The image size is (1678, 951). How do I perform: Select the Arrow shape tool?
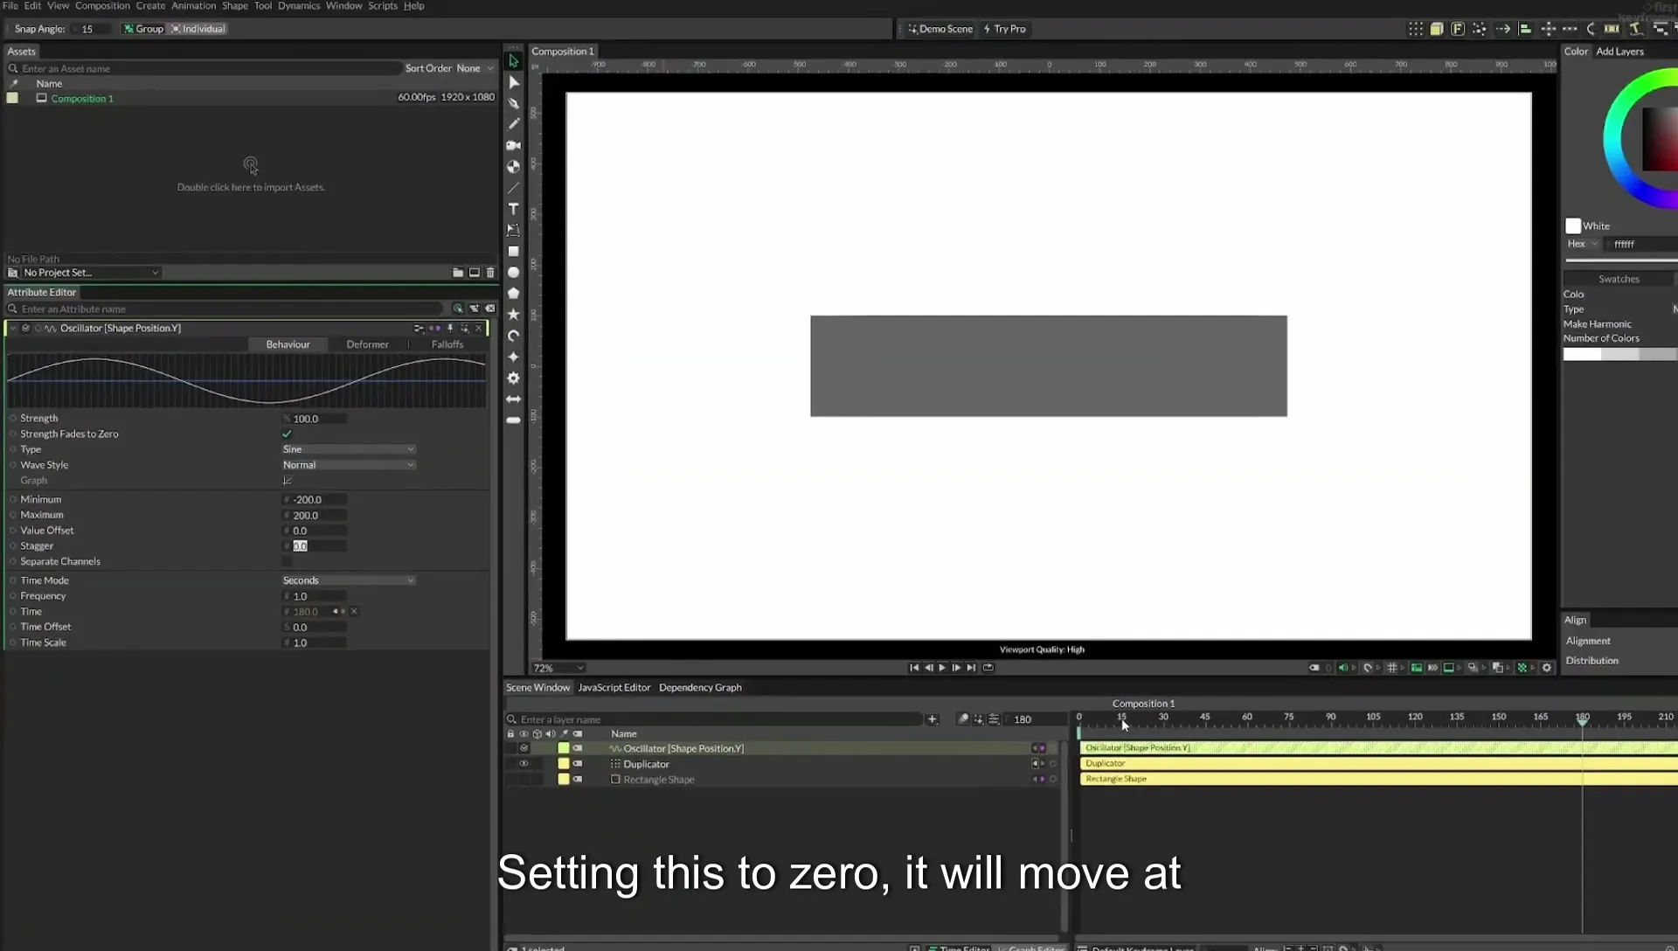click(514, 399)
